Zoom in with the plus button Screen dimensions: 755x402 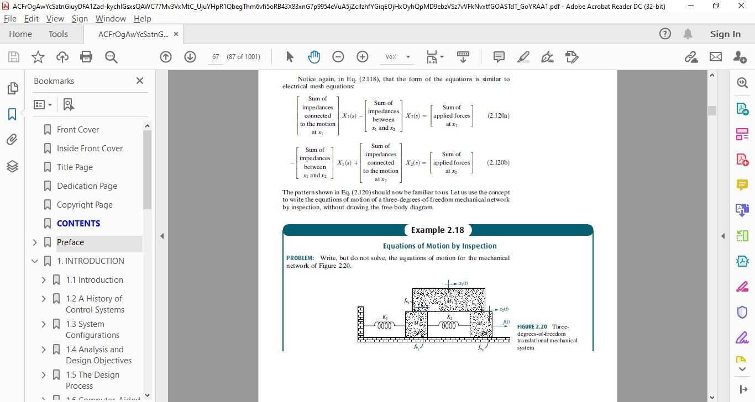point(363,57)
